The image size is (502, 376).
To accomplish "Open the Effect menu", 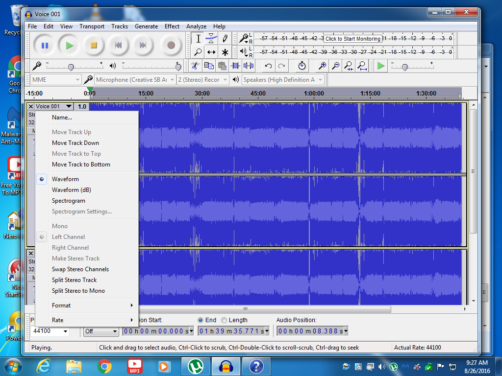I will click(172, 26).
